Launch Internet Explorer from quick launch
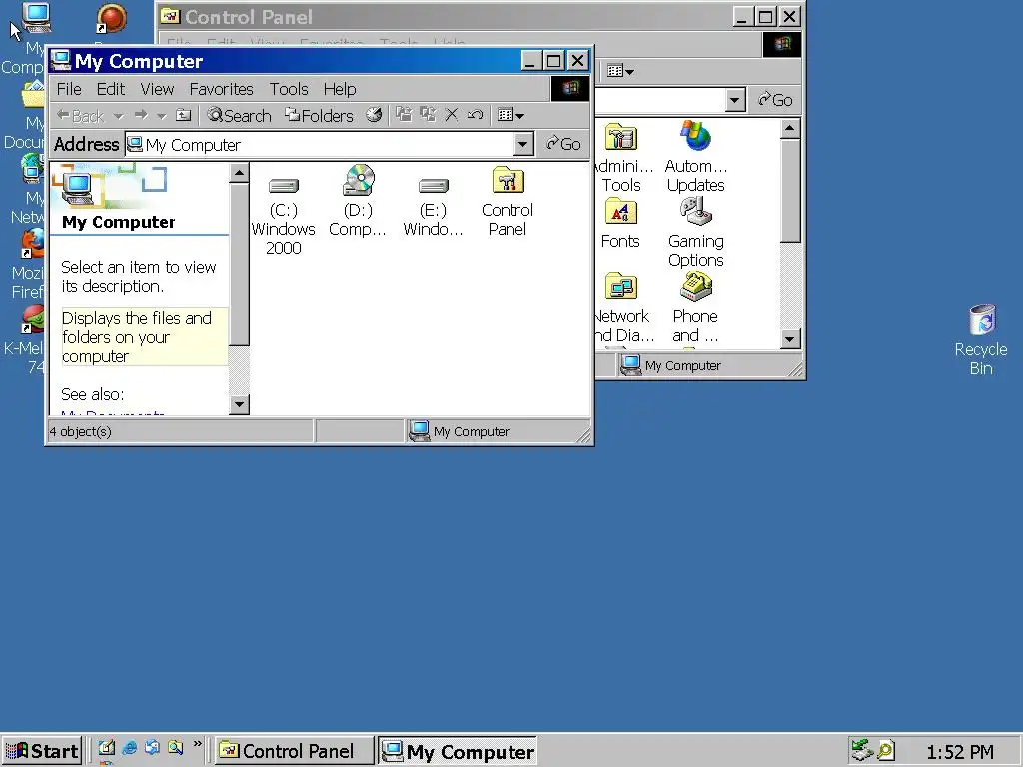The image size is (1023, 767). pos(129,748)
